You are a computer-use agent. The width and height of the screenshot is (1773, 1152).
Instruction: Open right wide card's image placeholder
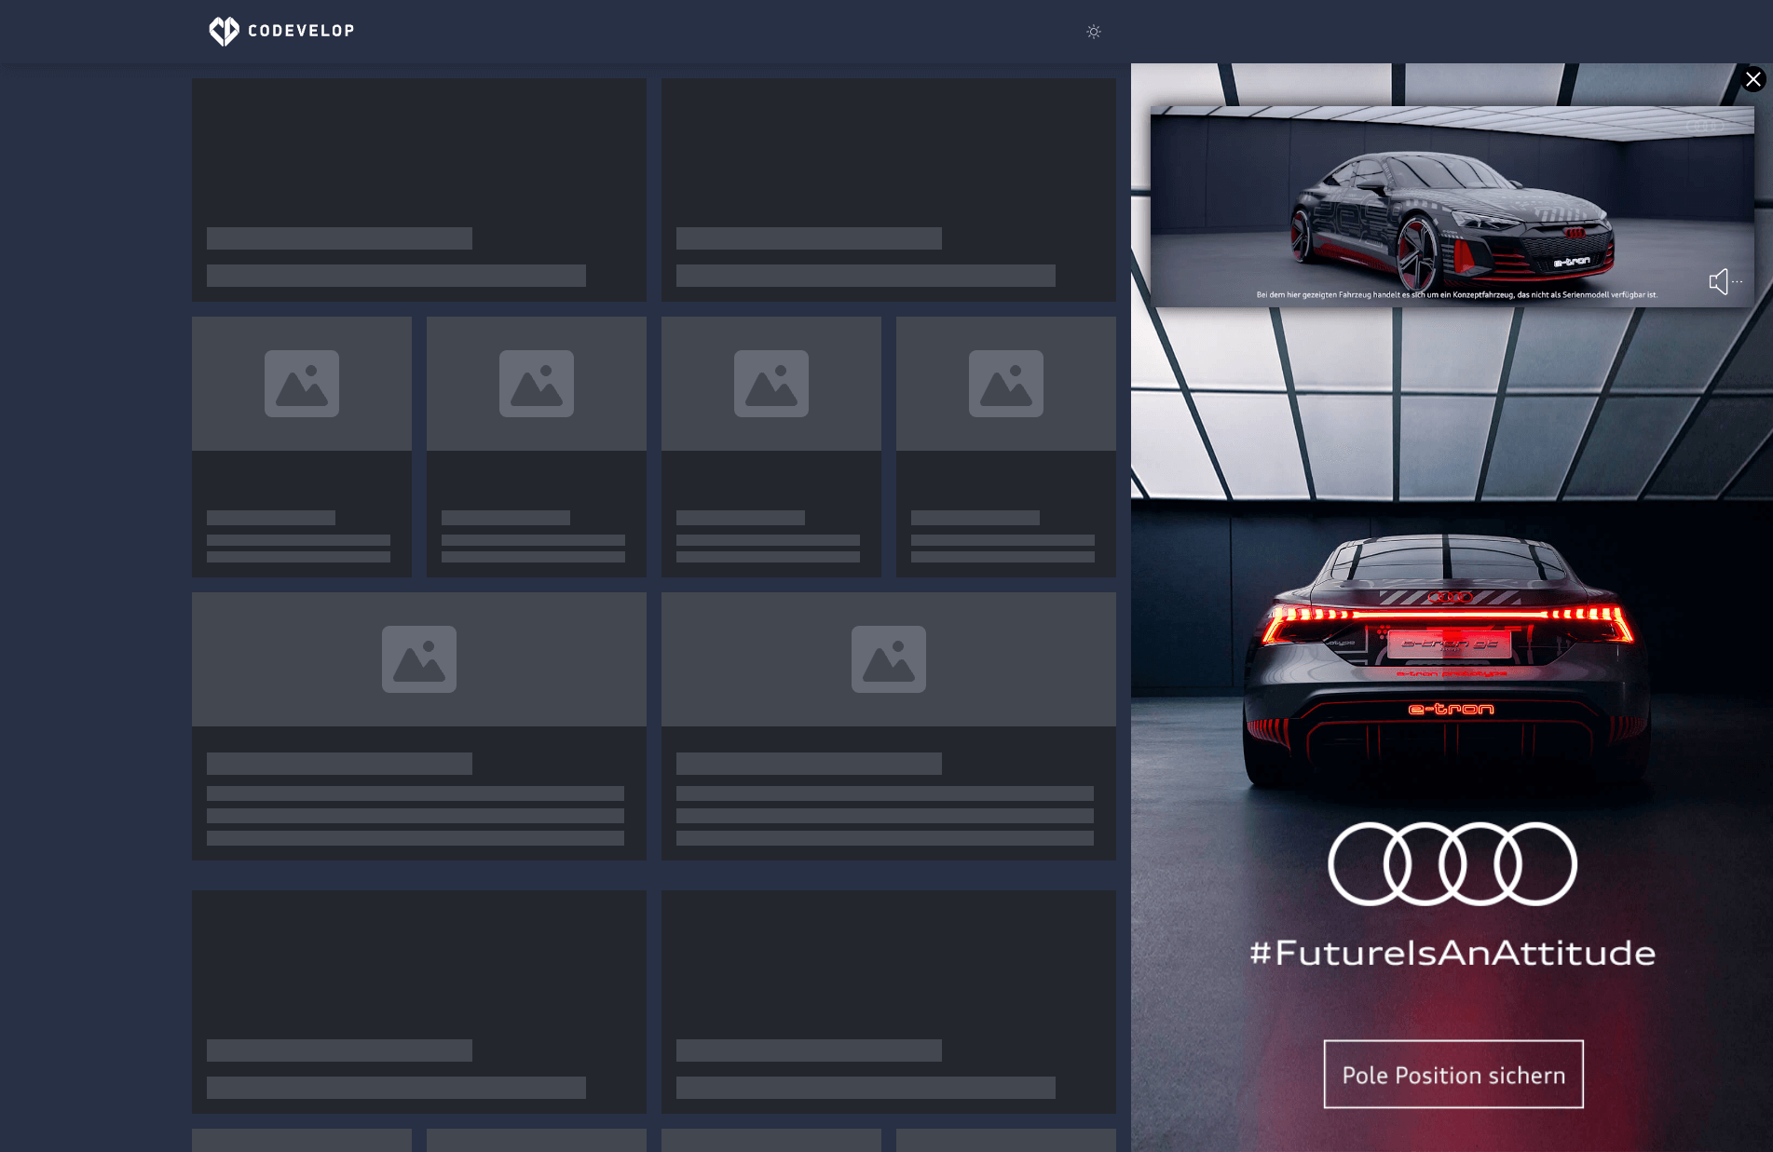[x=889, y=659]
